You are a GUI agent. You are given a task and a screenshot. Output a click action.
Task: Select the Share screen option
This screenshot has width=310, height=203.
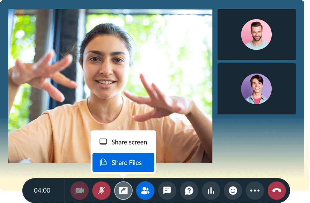pyautogui.click(x=129, y=142)
